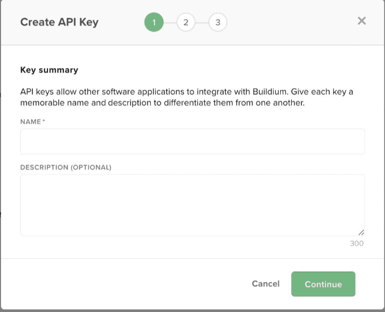Focus the NAME input field
Image resolution: width=385 pixels, height=312 pixels.
point(192,141)
